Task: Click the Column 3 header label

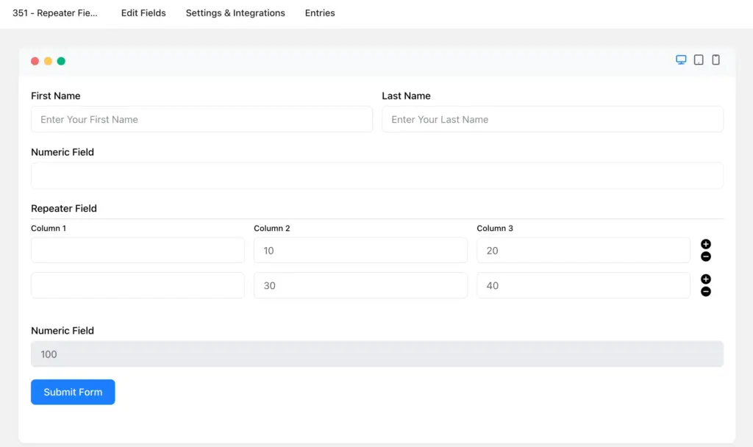Action: point(495,228)
